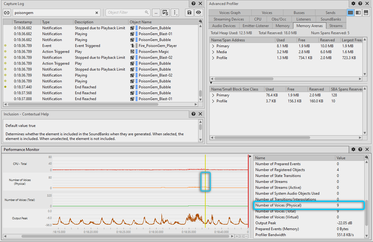Click the Capture Log help question mark icon
Viewport: 373px width, 242px height.
tap(193, 4)
